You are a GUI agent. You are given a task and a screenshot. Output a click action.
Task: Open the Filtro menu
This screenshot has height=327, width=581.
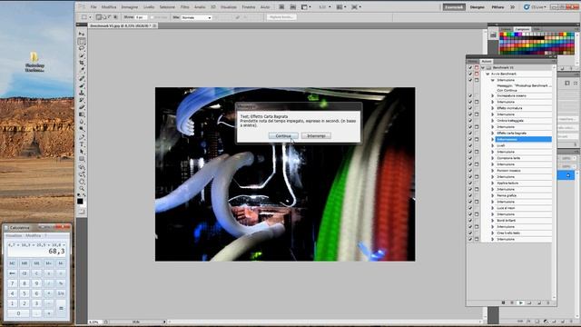(x=184, y=7)
